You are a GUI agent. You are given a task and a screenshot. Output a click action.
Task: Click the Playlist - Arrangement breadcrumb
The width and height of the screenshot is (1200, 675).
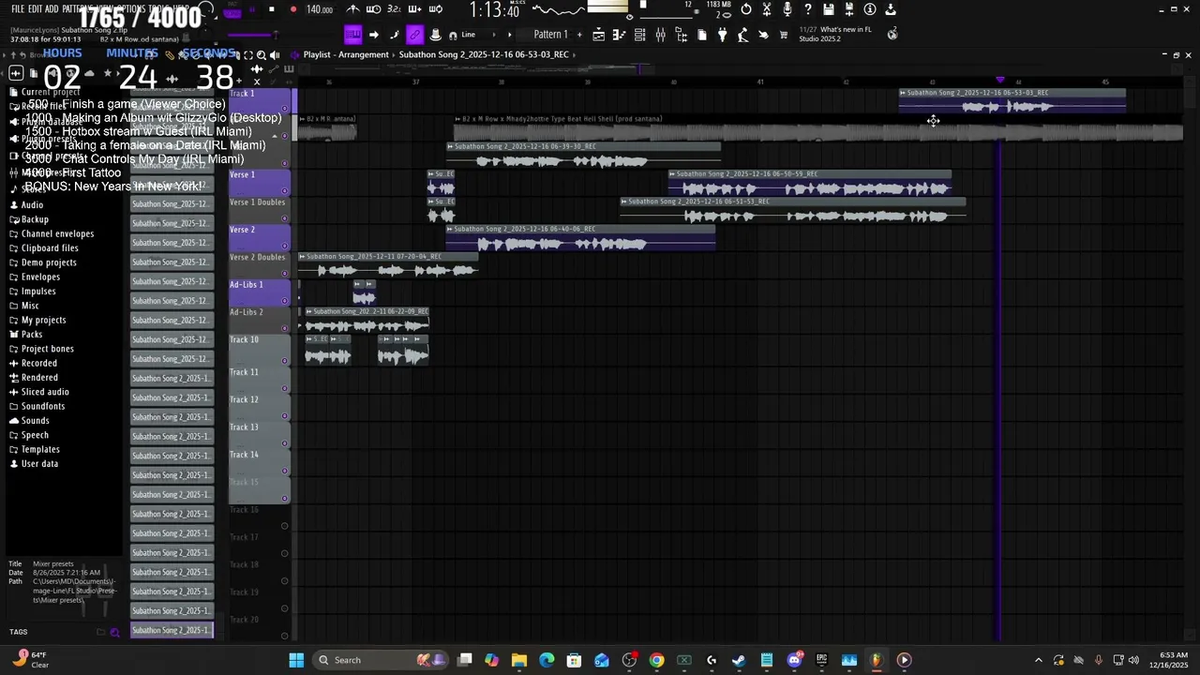point(346,54)
